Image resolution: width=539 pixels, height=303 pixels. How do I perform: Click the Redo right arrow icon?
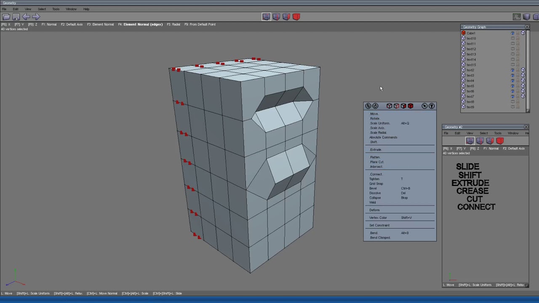36,17
